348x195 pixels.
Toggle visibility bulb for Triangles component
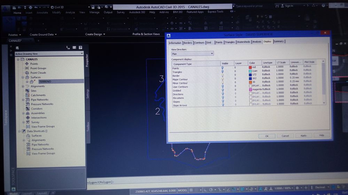[222, 72]
